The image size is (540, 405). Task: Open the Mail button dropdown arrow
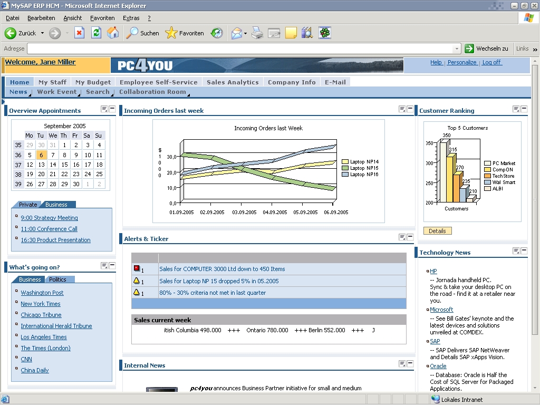[x=245, y=33]
